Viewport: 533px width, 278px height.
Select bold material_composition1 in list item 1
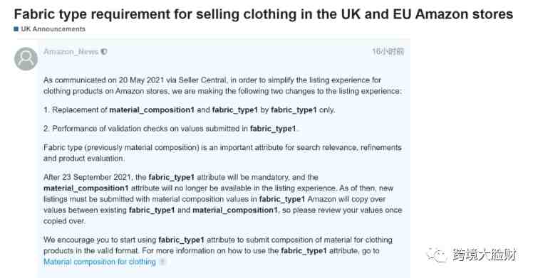click(x=152, y=109)
